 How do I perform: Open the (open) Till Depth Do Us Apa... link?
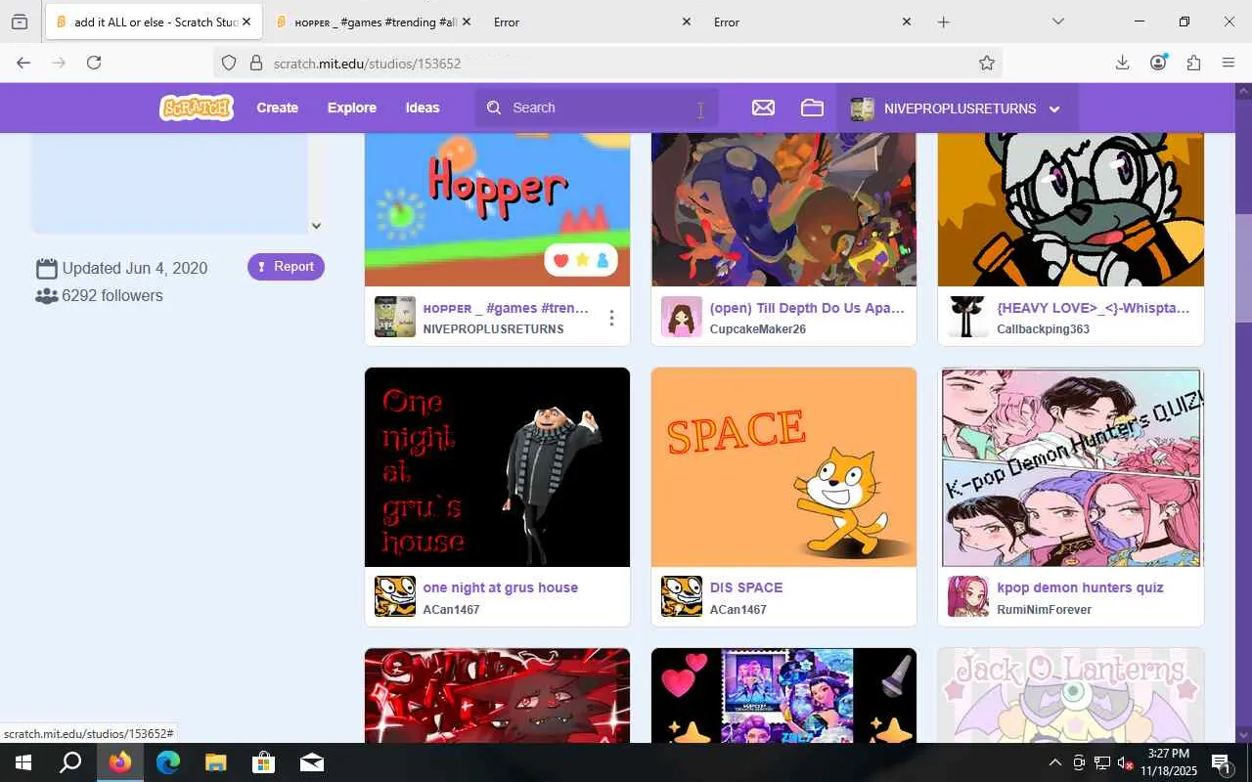pos(807,308)
